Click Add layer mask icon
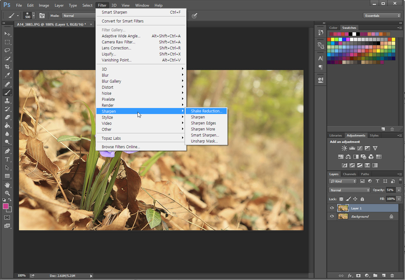 coord(358,276)
